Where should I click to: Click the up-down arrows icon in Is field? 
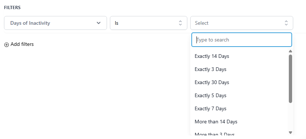point(180,23)
